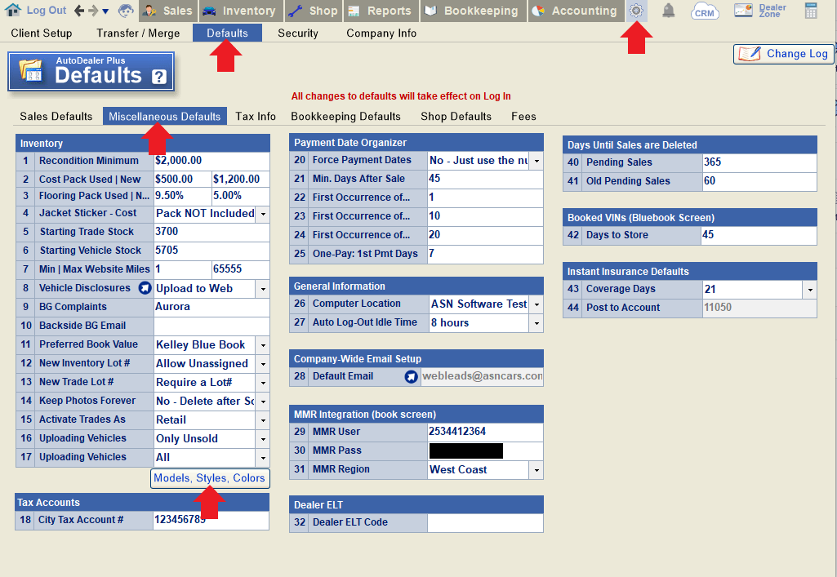
Task: Click the Min. Days After Sale field
Action: pyautogui.click(x=485, y=179)
